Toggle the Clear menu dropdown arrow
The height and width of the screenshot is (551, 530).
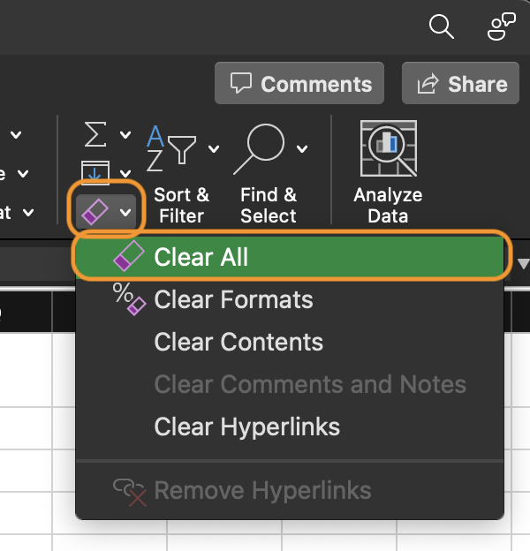(x=125, y=212)
